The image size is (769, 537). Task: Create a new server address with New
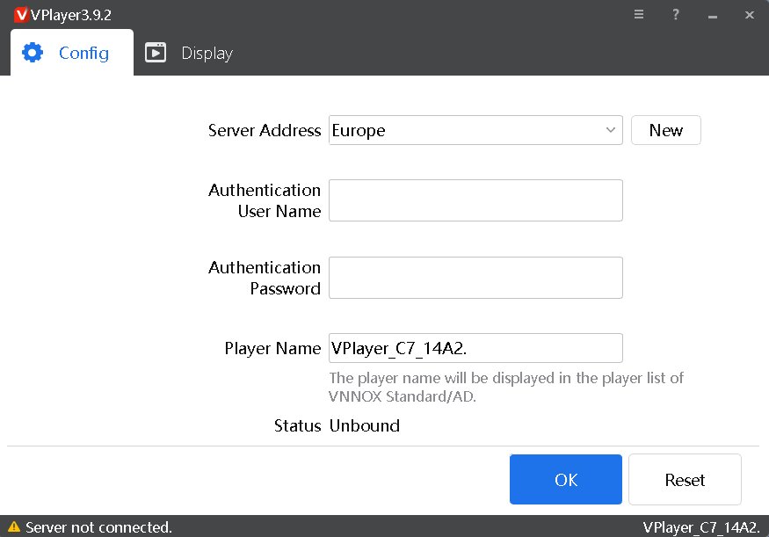pos(665,130)
